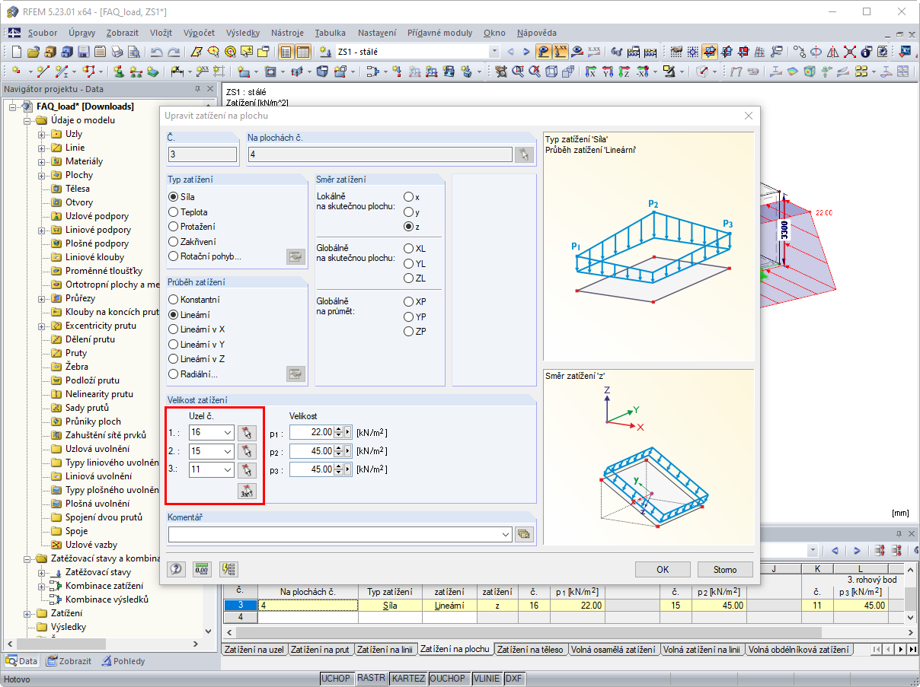Screen dimensions: 920x687
Task: Open the Nápověda menu
Action: click(x=537, y=33)
